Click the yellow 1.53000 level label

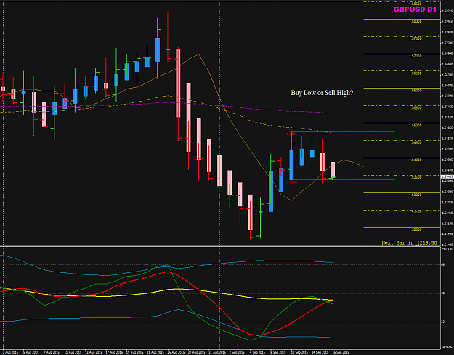tap(416, 195)
